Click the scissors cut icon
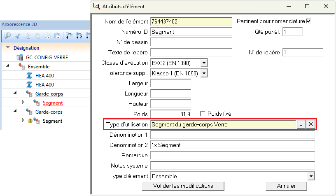336x196 pixels. coord(18,36)
